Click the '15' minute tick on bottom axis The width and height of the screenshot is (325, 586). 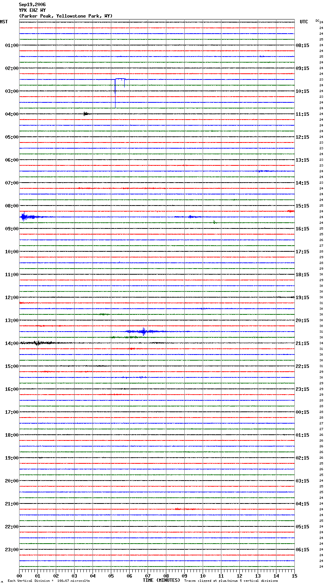click(x=294, y=576)
